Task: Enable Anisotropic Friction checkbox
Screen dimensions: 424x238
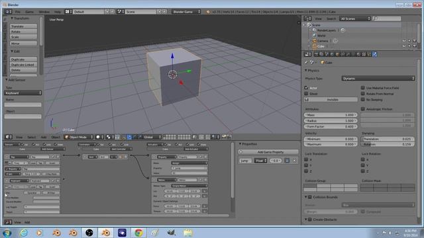Action: 363,109
